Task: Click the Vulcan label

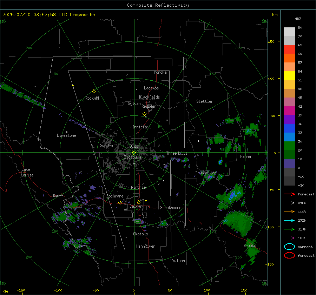Action: 178,261
